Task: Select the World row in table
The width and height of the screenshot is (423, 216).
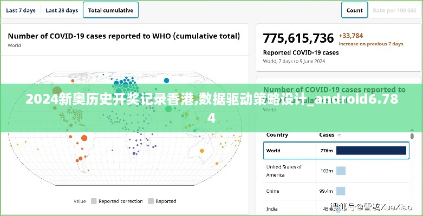Action: 336,151
